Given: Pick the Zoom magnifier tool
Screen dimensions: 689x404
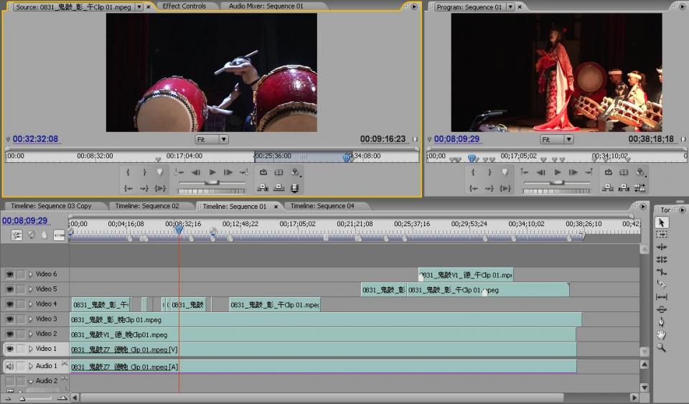Looking at the screenshot, I should pos(661,347).
